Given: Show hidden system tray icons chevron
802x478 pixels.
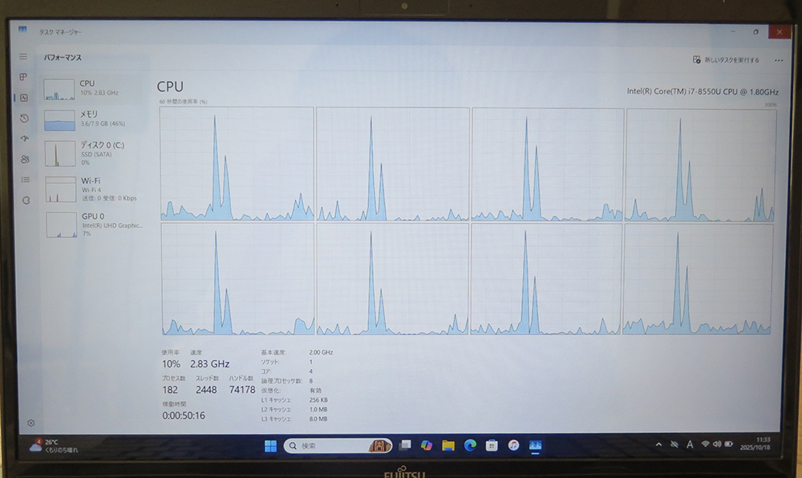Looking at the screenshot, I should coord(658,445).
